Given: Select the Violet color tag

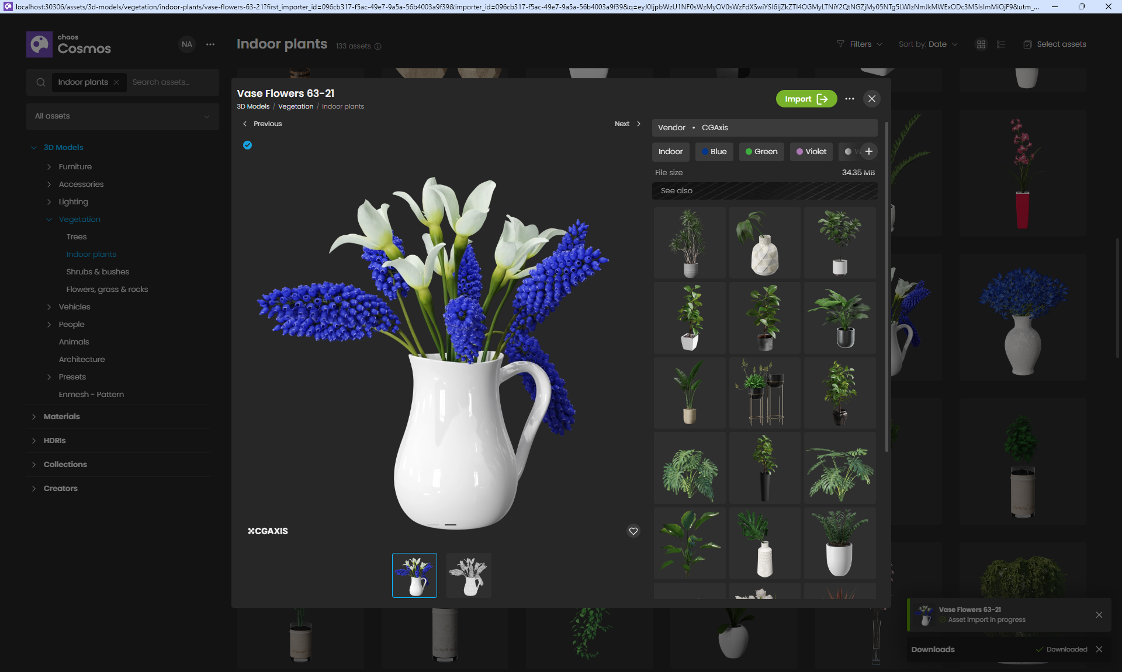Looking at the screenshot, I should (811, 152).
